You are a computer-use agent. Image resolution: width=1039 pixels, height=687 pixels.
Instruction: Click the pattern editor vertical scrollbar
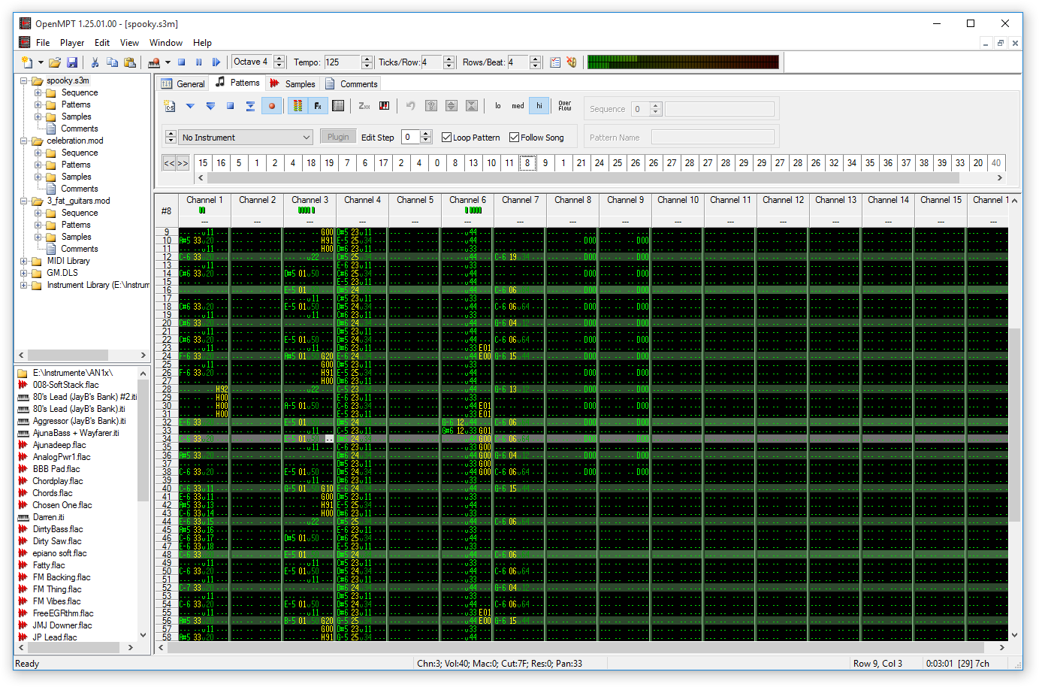[x=1015, y=425]
